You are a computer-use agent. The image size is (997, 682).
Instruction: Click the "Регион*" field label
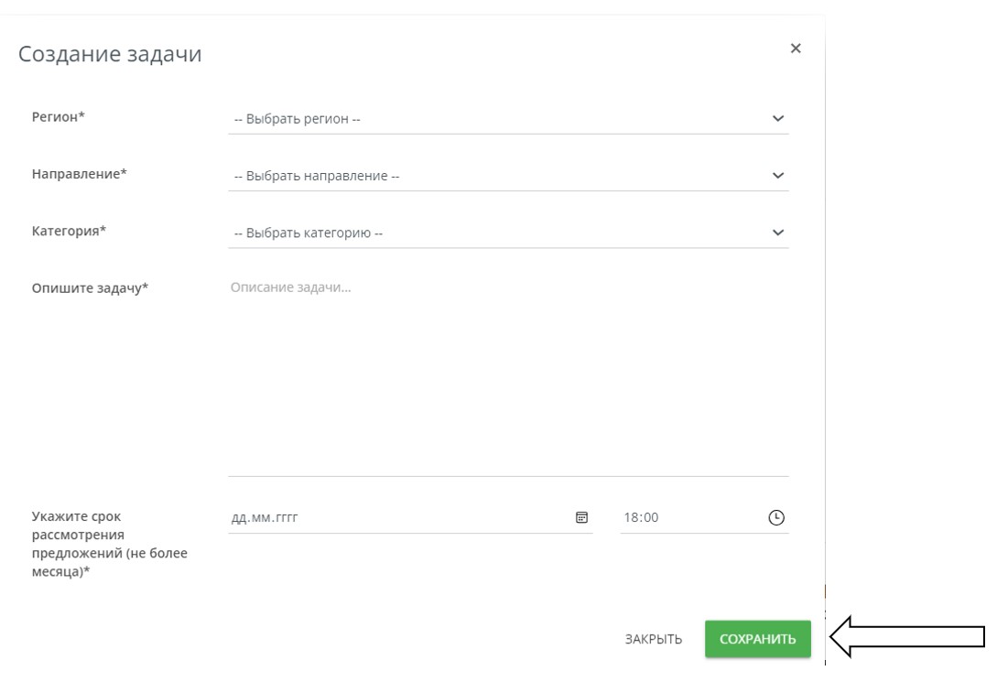point(59,116)
